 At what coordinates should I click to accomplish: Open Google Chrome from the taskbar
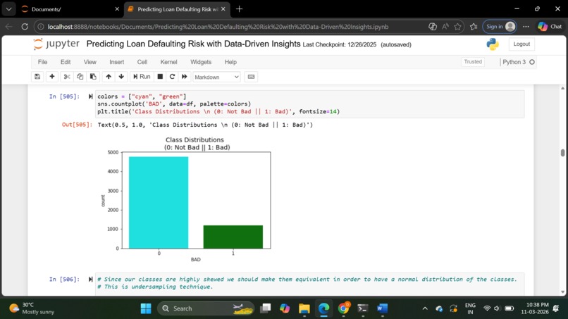tap(343, 308)
